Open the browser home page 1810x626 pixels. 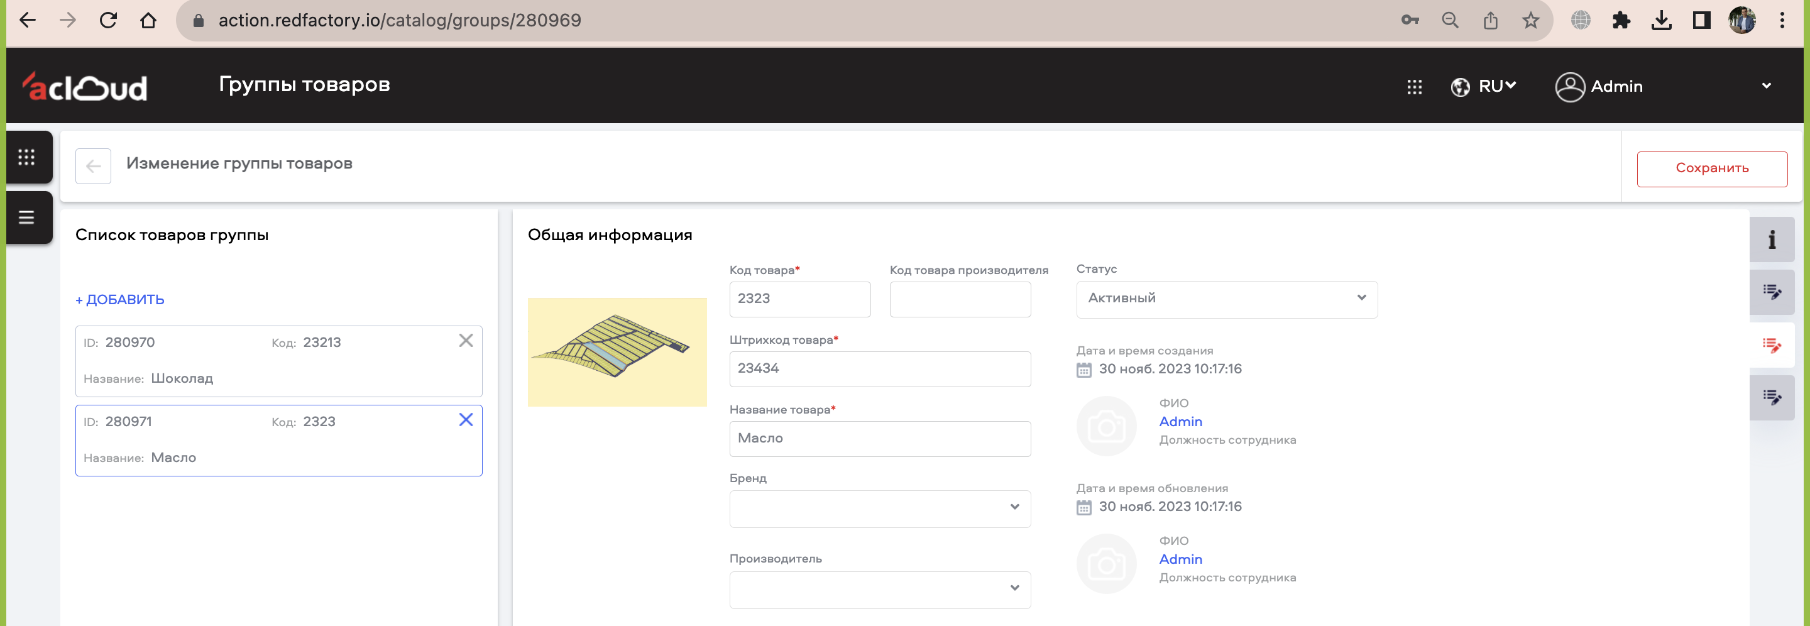pyautogui.click(x=148, y=20)
